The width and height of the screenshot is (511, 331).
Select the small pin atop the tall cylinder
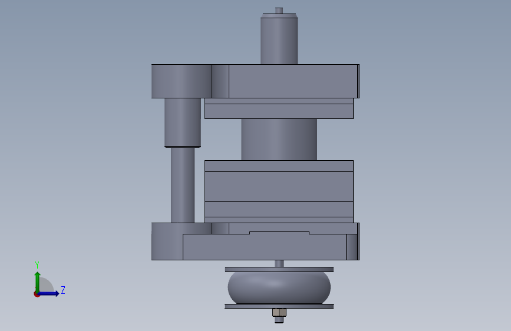tap(279, 11)
